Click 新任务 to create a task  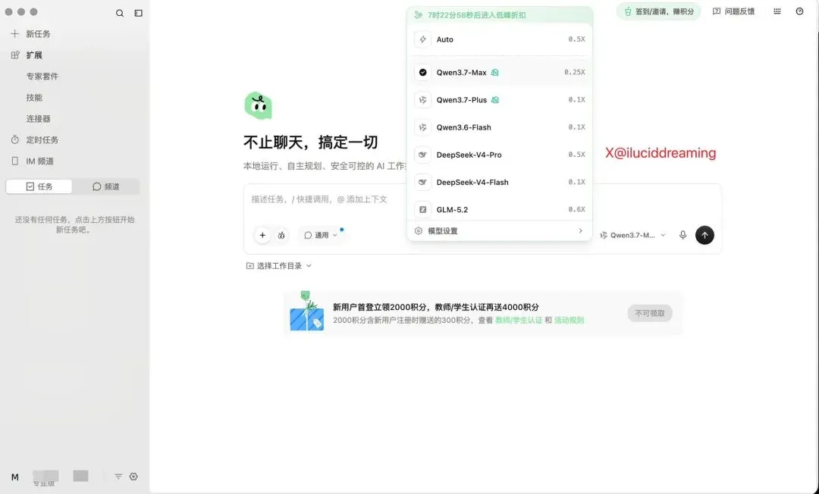[x=38, y=34]
